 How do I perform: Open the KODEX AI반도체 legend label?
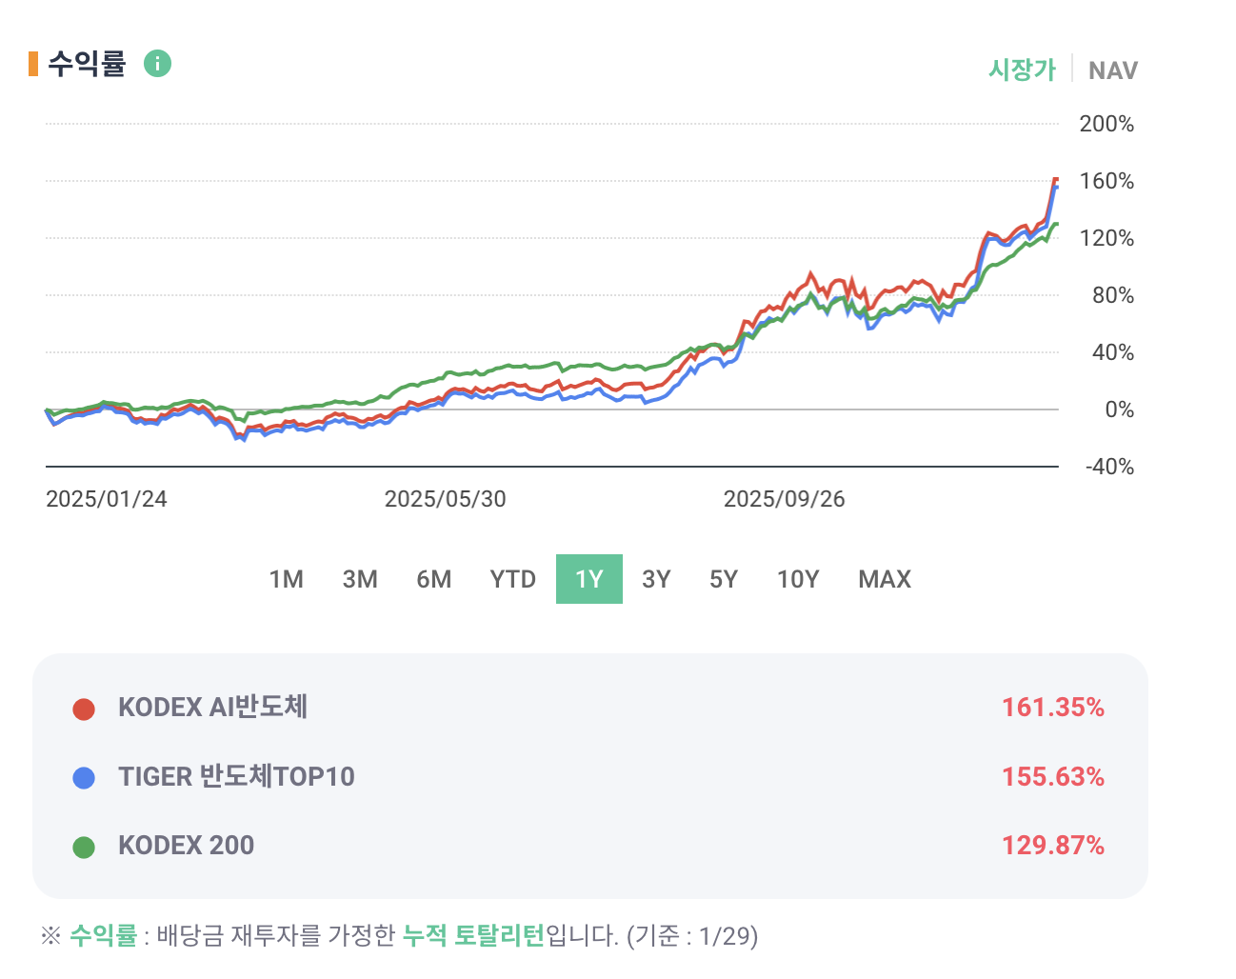click(x=212, y=708)
